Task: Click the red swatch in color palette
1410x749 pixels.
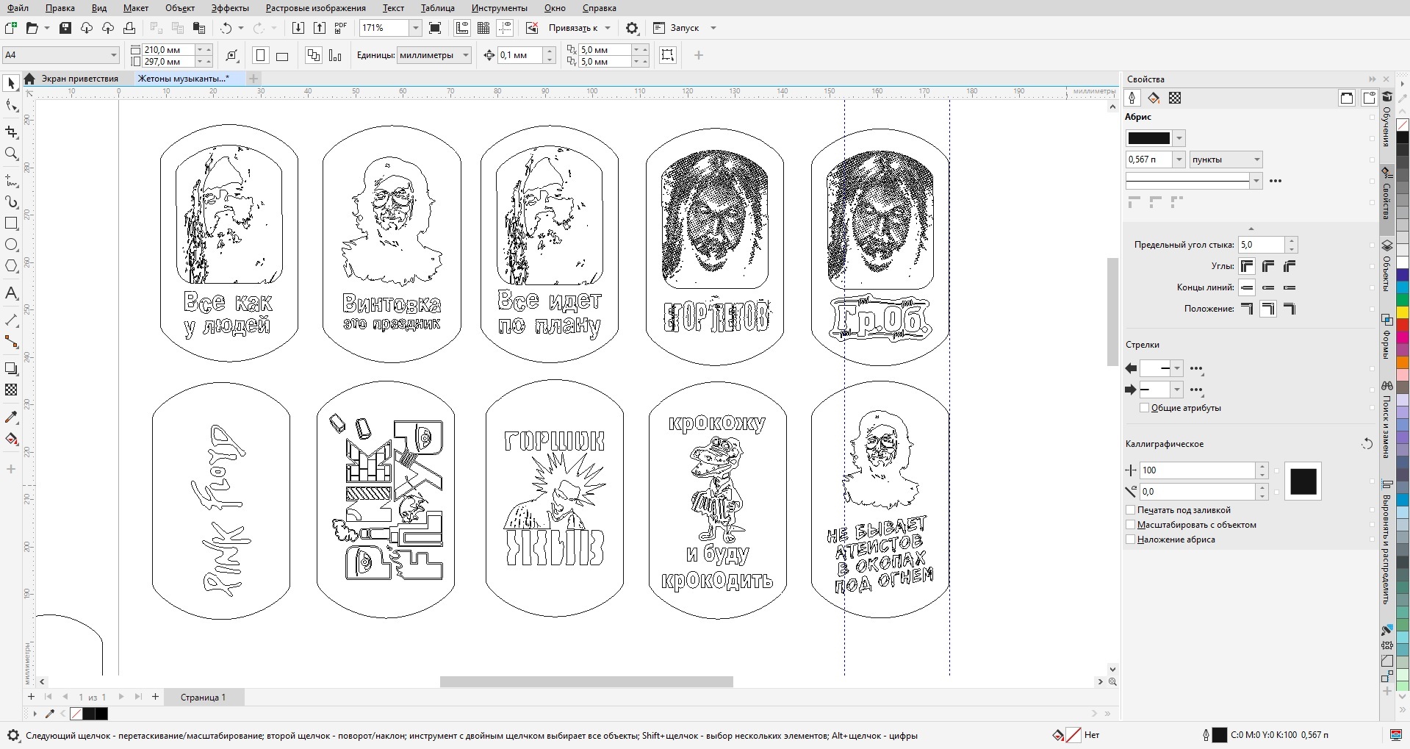Action: [x=1402, y=324]
